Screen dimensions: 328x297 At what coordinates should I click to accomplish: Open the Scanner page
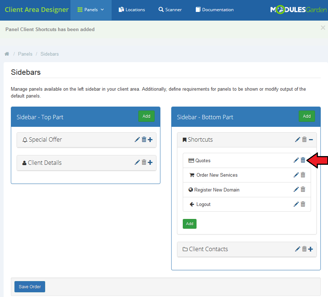tap(170, 10)
